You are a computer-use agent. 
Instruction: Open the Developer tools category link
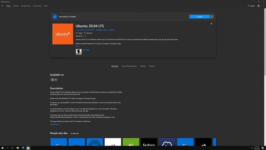click(101, 30)
